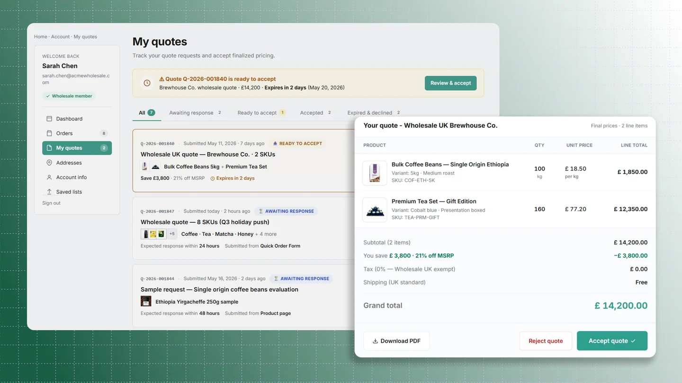The width and height of the screenshot is (682, 383).
Task: Click the clock icon in quote alert banner
Action: (147, 83)
